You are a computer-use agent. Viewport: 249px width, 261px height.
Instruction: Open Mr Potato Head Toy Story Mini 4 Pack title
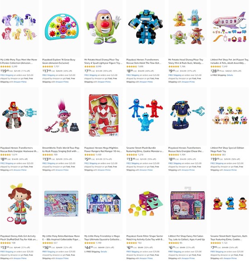point(186,61)
